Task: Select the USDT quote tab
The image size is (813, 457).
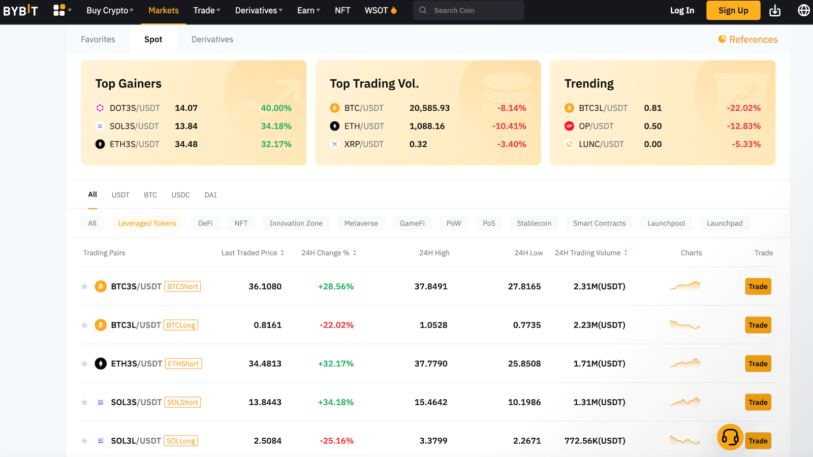Action: pyautogui.click(x=120, y=195)
